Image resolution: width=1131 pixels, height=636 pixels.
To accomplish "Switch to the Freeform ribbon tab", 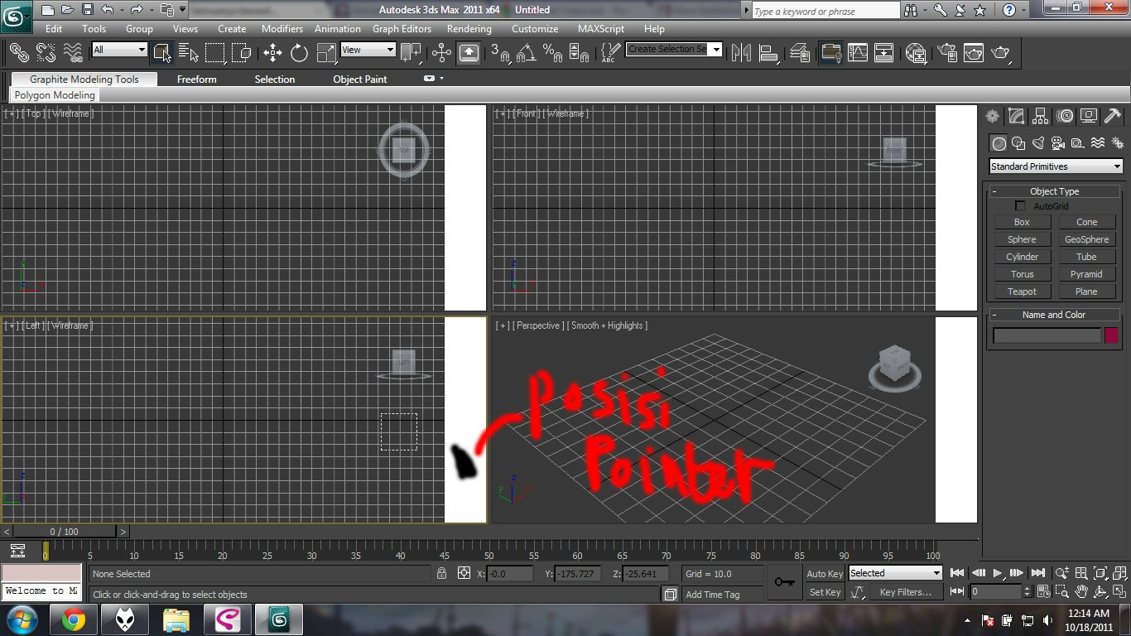I will (197, 79).
